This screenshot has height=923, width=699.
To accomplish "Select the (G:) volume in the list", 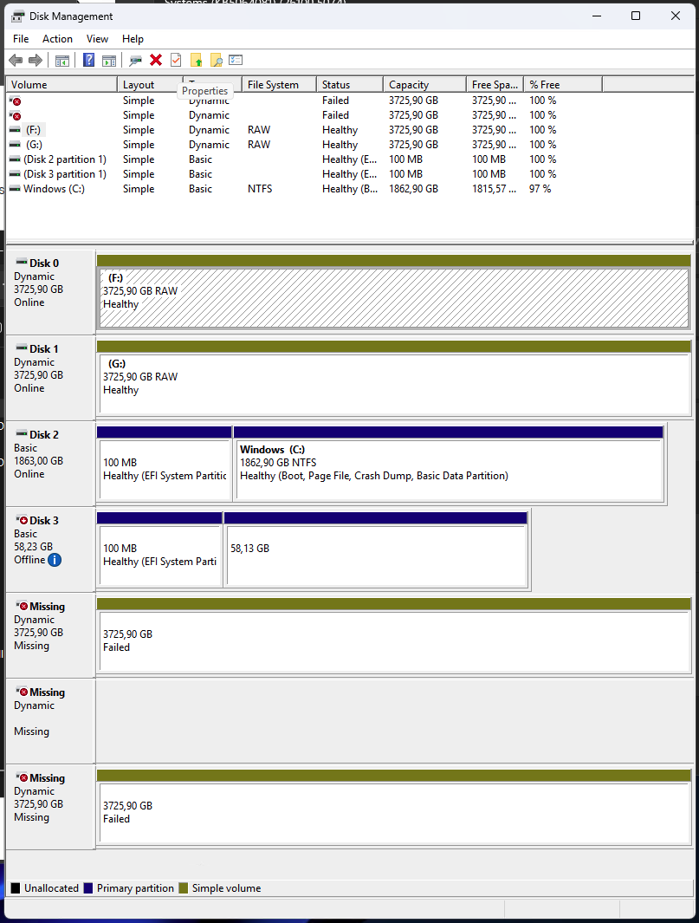I will point(34,145).
